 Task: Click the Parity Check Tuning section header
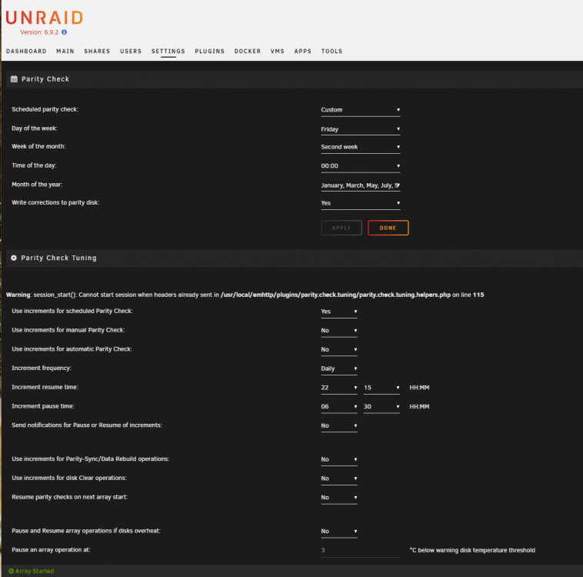click(x=295, y=258)
